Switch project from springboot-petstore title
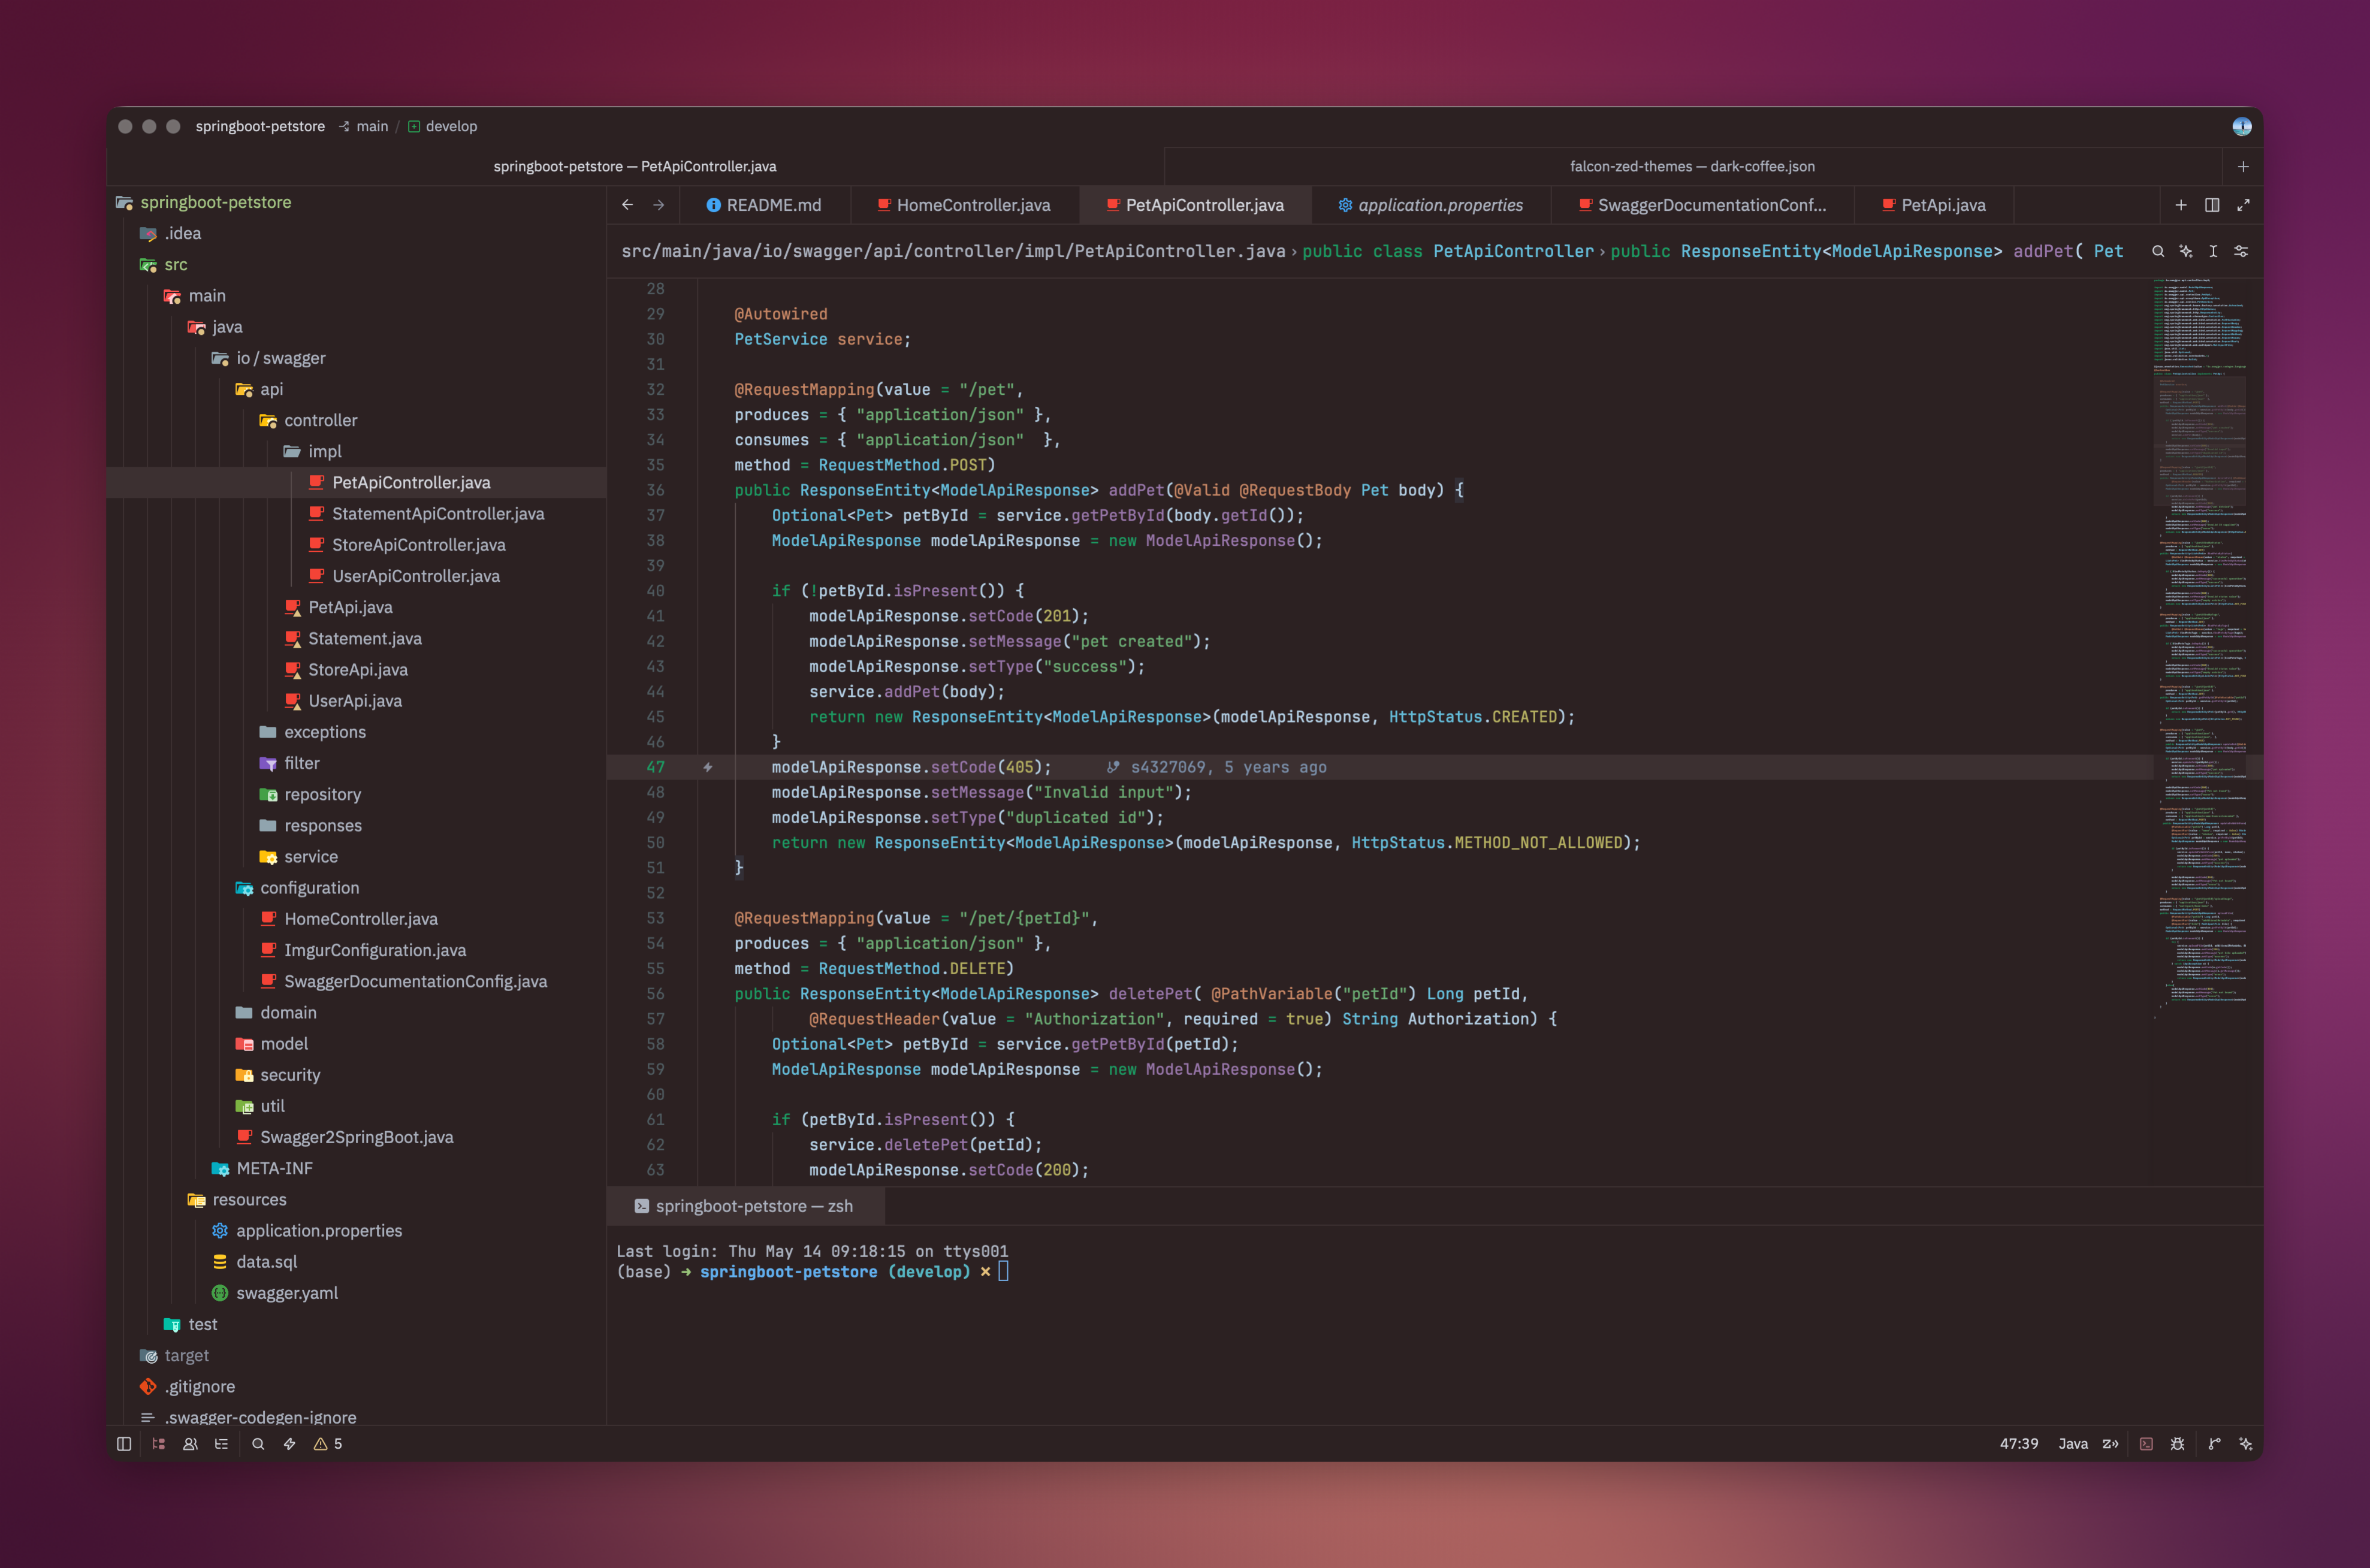The width and height of the screenshot is (2370, 1568). pyautogui.click(x=260, y=126)
